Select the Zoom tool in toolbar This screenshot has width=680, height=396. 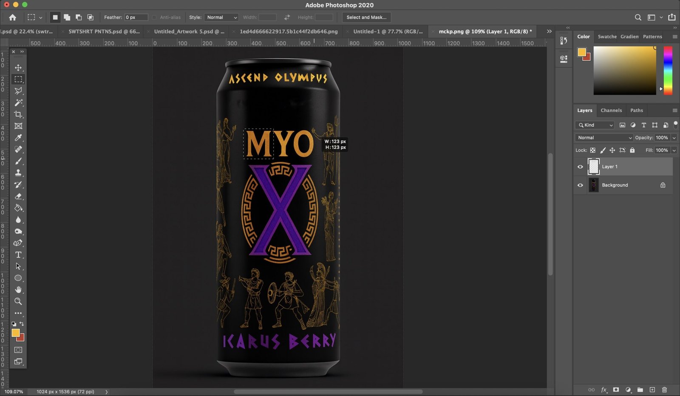tap(18, 301)
